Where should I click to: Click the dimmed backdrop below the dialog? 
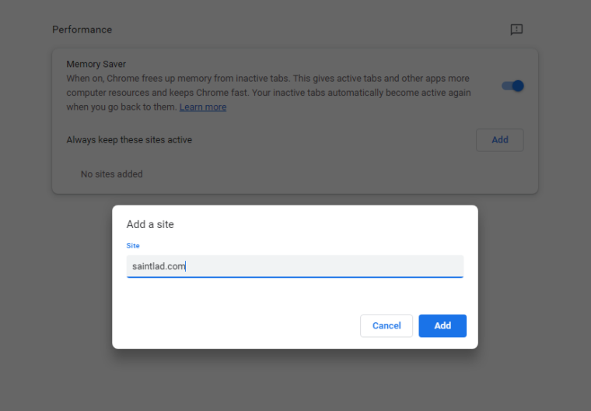(295, 381)
